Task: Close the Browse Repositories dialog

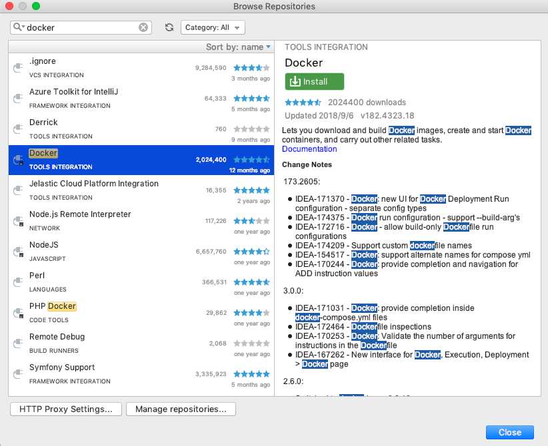Action: tap(509, 433)
